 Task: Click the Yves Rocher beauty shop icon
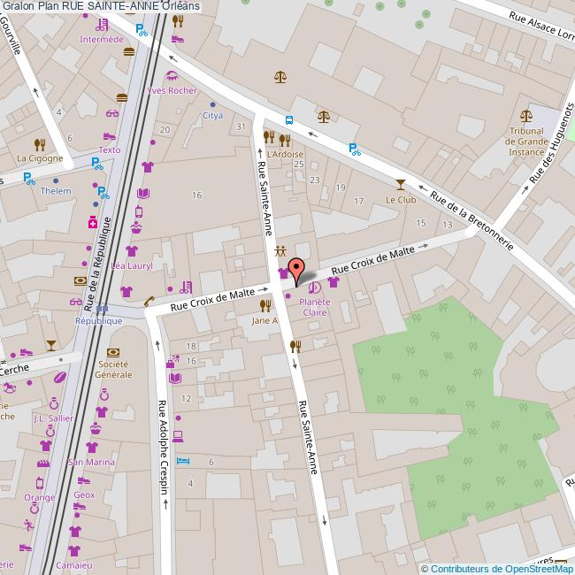click(x=172, y=76)
